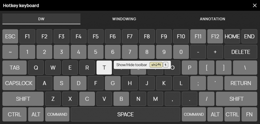
Task: Click the END key
Action: [249, 36]
